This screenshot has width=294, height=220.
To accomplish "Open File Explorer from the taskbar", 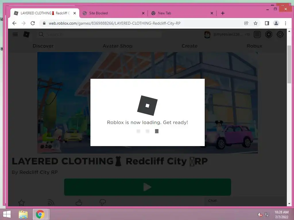I will coord(23,214).
